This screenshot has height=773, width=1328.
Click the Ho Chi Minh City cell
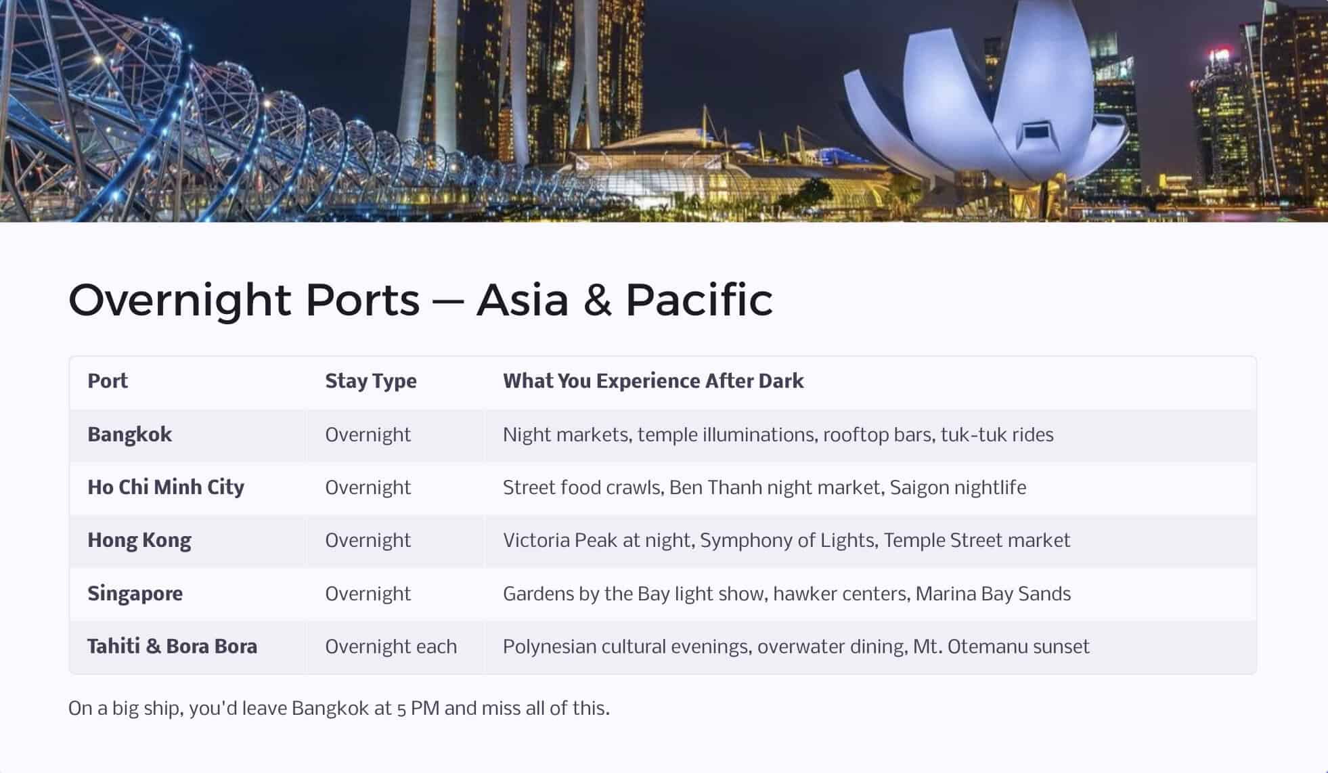tap(165, 487)
